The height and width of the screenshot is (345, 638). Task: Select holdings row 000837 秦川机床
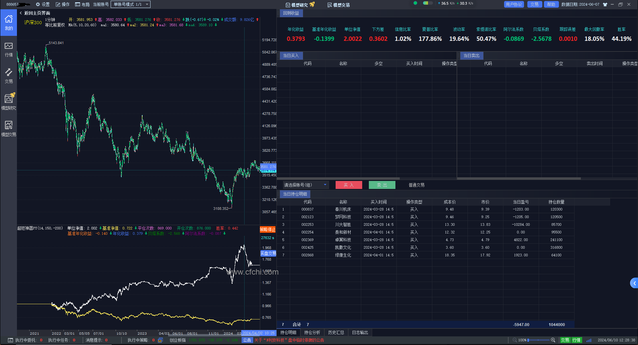425,209
